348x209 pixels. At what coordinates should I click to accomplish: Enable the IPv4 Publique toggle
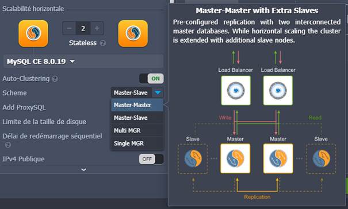point(151,159)
